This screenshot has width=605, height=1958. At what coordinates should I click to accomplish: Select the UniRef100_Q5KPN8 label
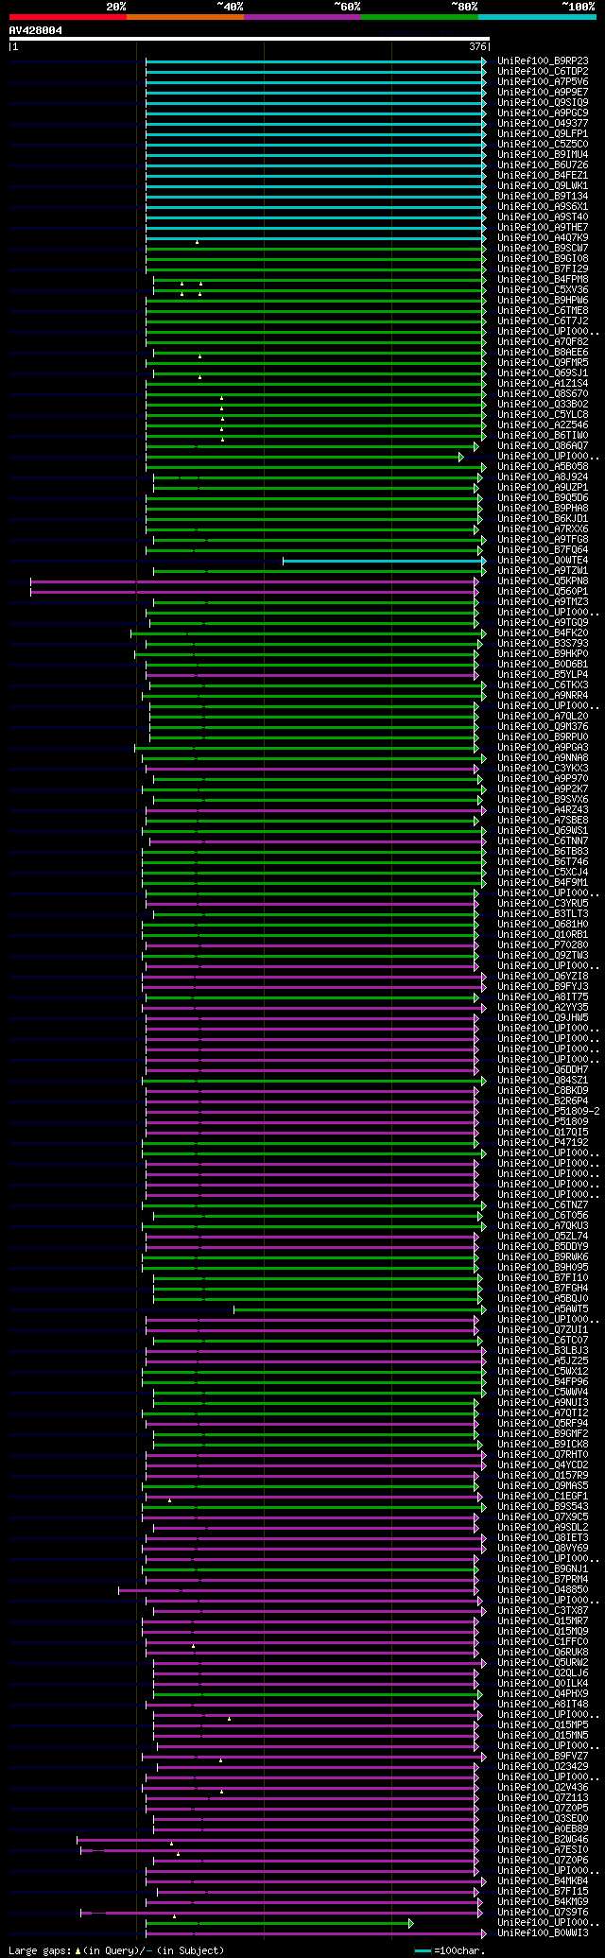click(543, 581)
